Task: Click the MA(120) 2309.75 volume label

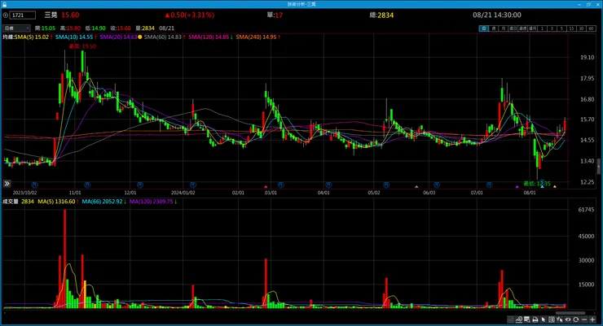Action: (152, 202)
